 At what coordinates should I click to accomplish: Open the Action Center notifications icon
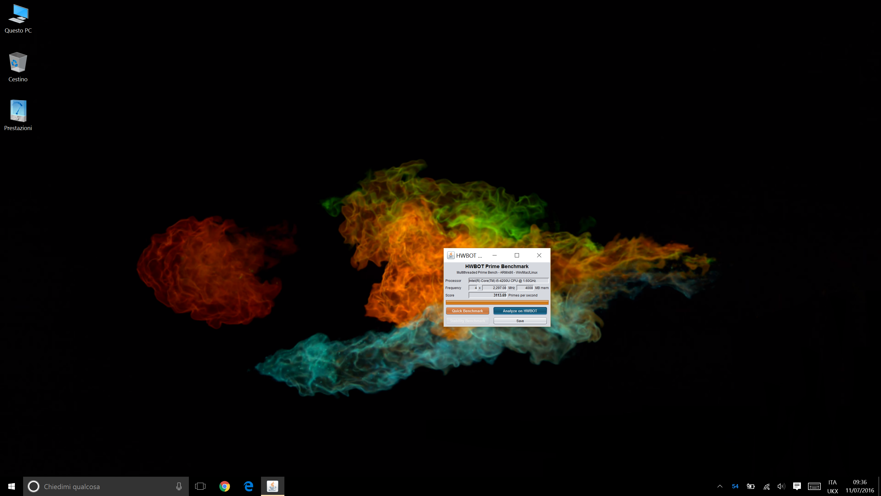[797, 486]
